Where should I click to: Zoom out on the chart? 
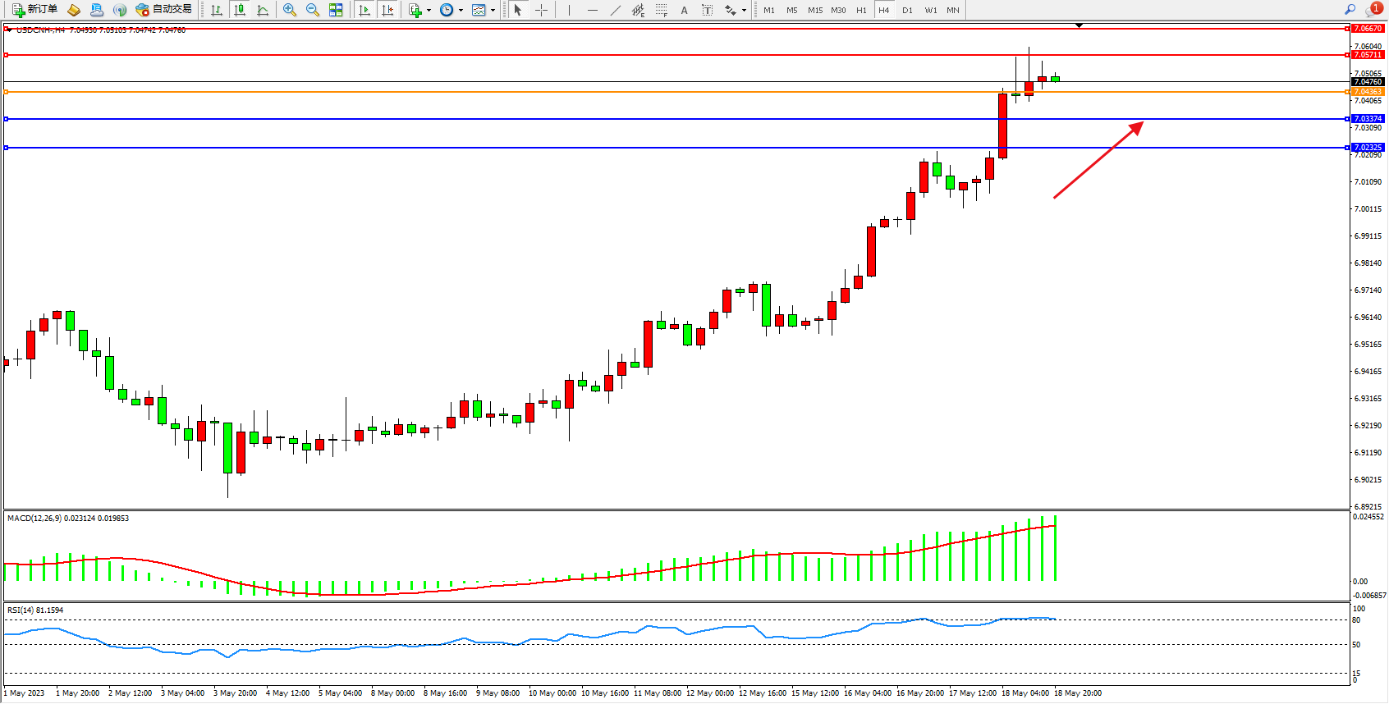(x=313, y=10)
